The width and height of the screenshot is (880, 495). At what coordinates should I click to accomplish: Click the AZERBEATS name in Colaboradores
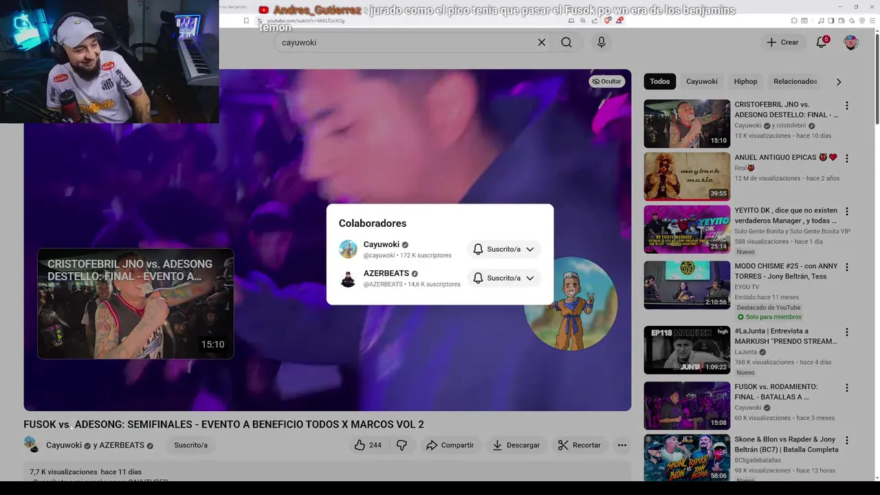tap(386, 274)
